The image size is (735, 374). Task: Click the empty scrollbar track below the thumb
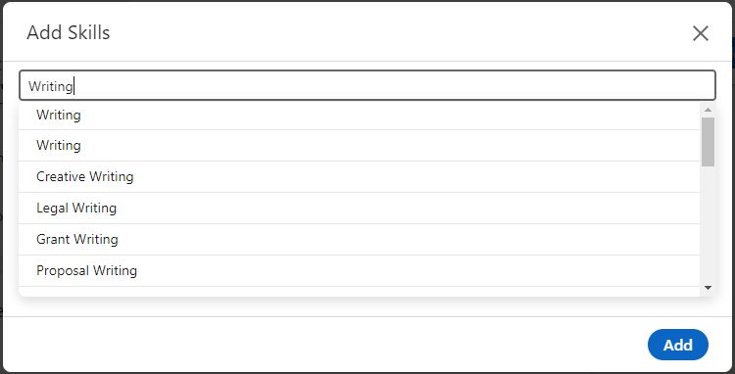click(x=708, y=224)
